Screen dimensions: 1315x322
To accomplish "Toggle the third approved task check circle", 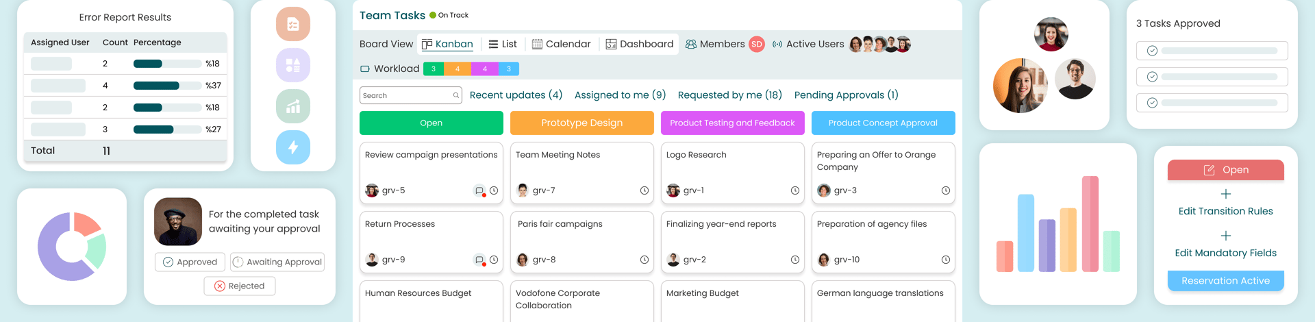I will coord(1153,103).
